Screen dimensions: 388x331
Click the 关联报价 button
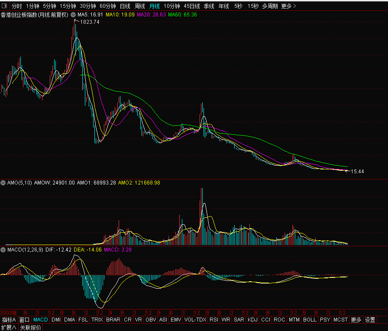(31, 328)
